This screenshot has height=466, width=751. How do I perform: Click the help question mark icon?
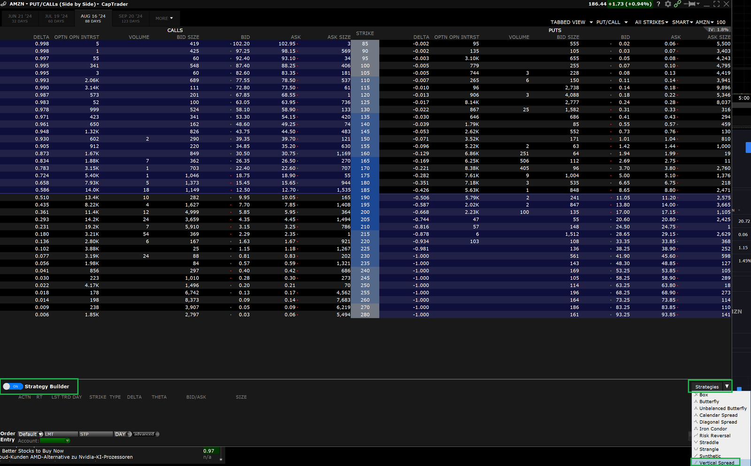point(658,4)
